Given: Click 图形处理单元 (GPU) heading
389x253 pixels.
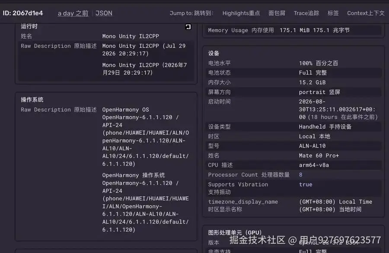Looking at the screenshot, I should coord(235,232).
